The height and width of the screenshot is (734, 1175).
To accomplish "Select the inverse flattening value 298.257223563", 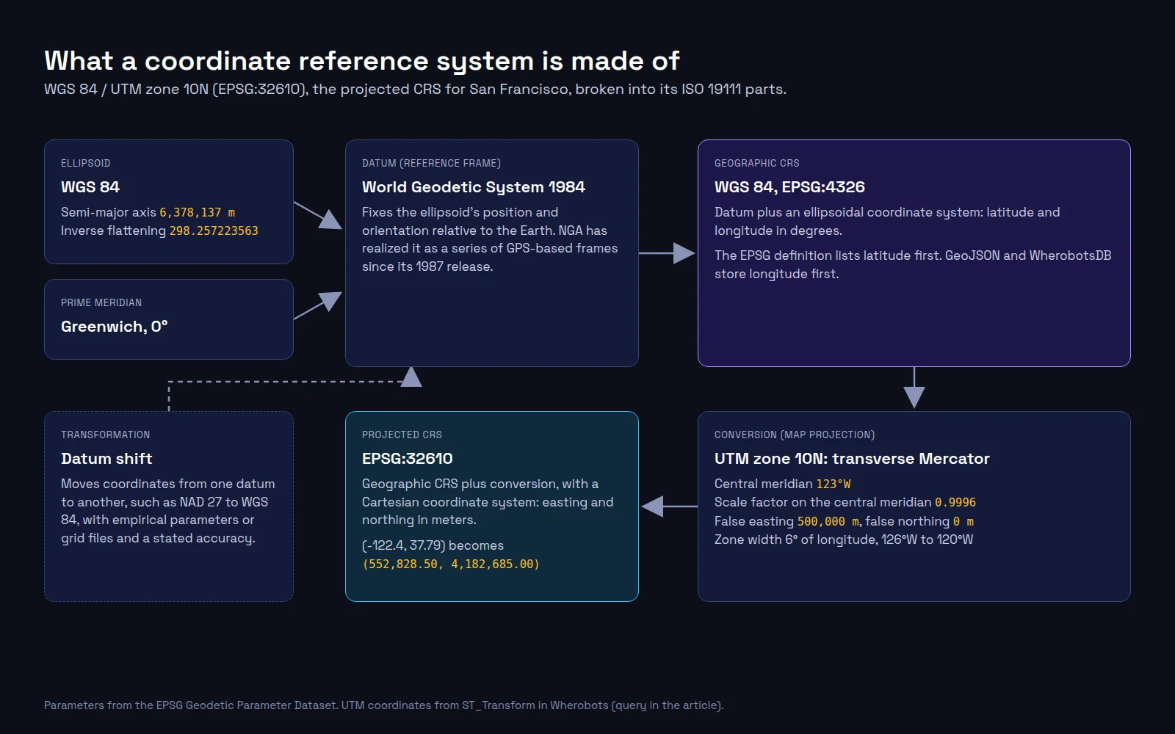I will (214, 231).
